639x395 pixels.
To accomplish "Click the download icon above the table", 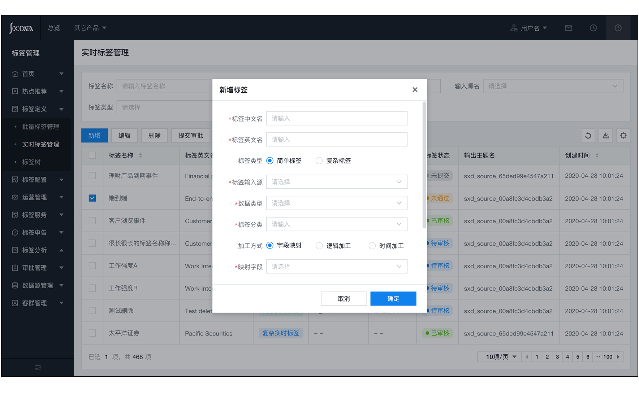I will click(x=606, y=136).
